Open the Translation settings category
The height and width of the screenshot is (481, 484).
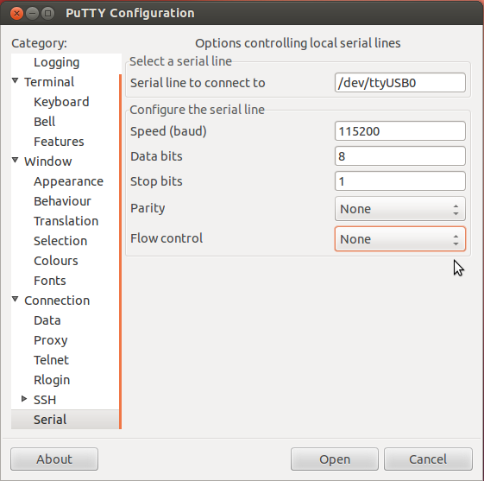coord(66,221)
